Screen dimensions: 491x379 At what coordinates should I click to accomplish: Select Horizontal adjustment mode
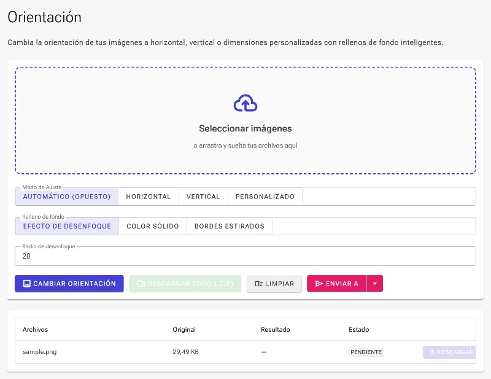(149, 197)
